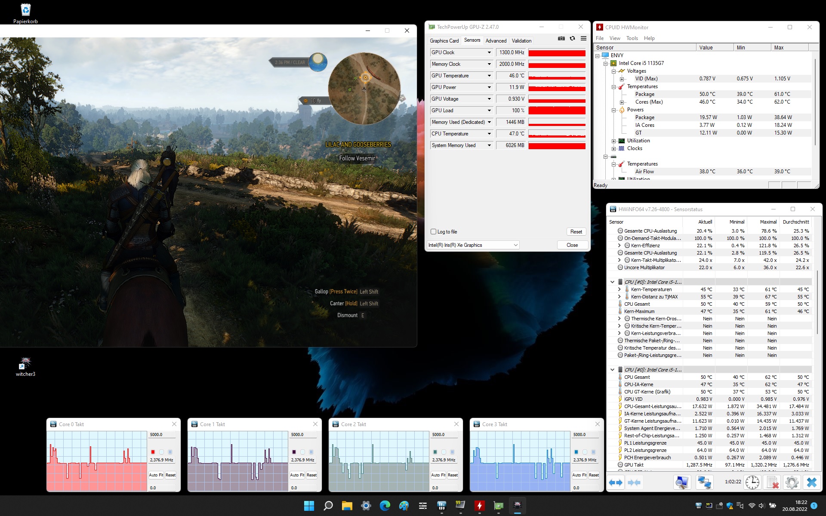Click the GPU-Z screenshot camera icon

(x=561, y=39)
